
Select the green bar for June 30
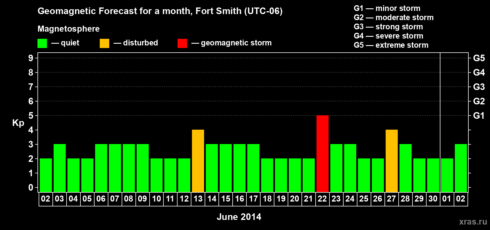433,175
